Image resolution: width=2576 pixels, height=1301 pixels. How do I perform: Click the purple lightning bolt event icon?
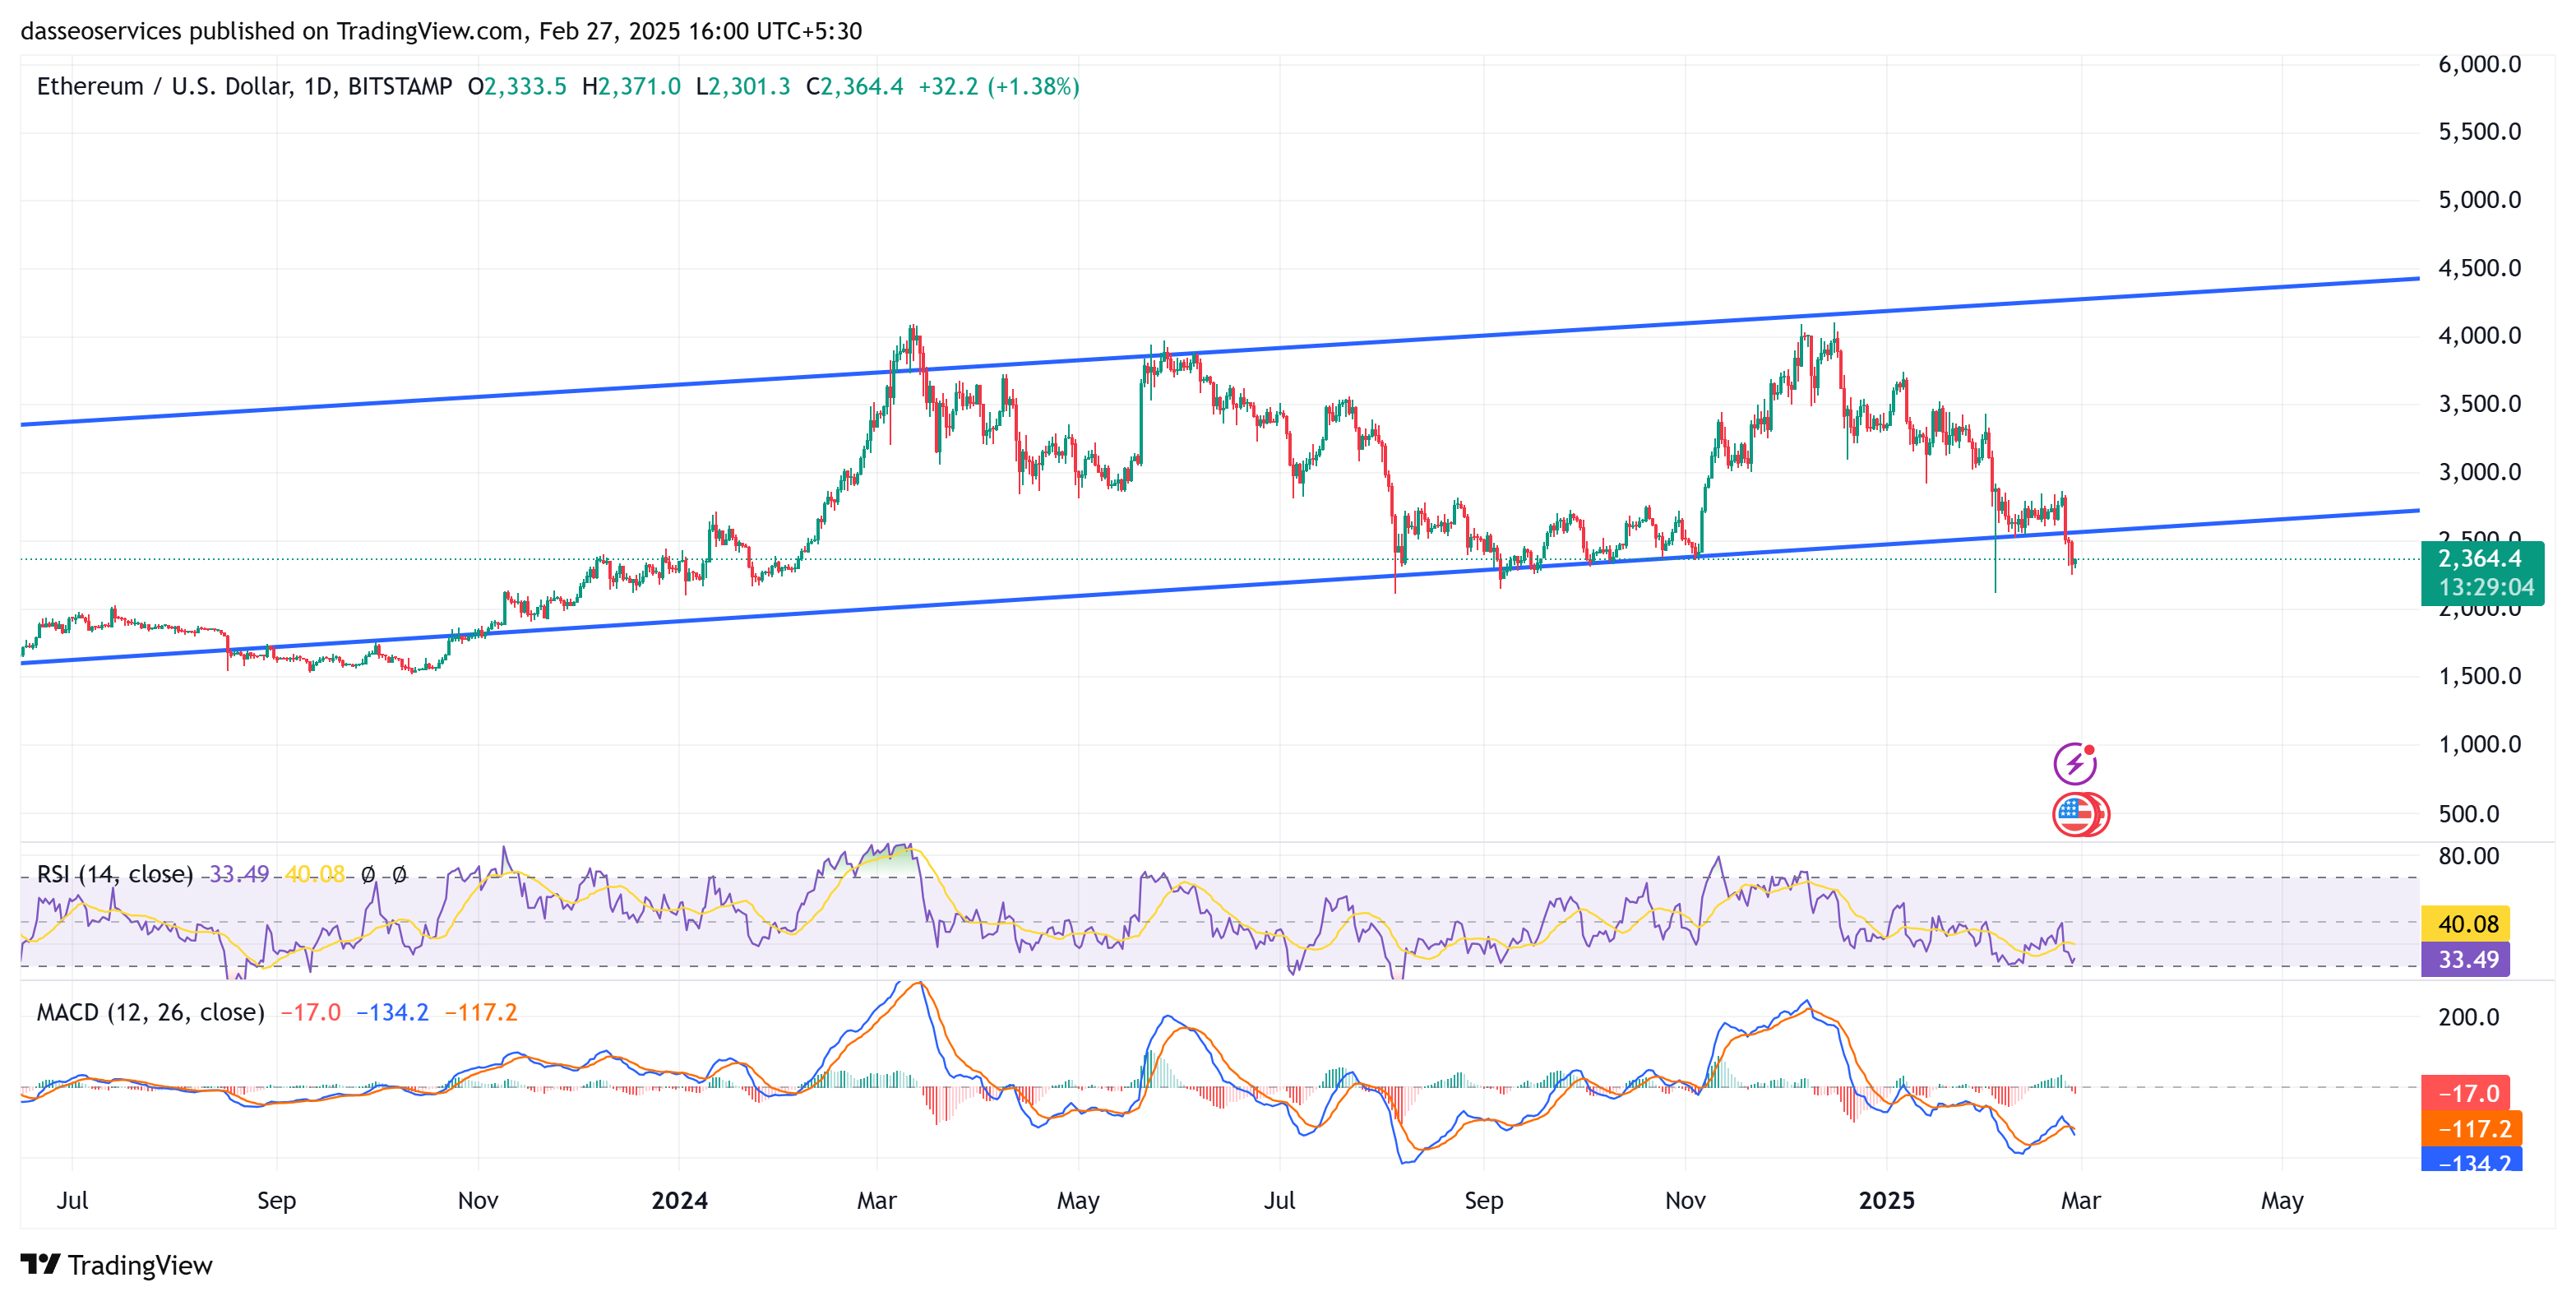(2075, 764)
